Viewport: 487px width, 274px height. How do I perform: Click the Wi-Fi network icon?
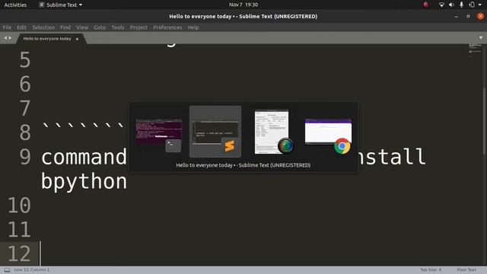(441, 5)
